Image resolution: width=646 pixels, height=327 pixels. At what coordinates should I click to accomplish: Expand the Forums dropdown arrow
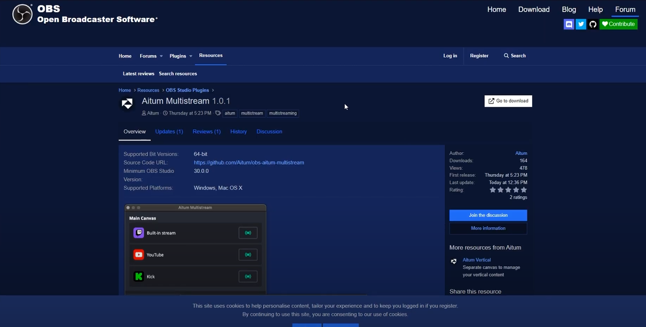tap(161, 56)
